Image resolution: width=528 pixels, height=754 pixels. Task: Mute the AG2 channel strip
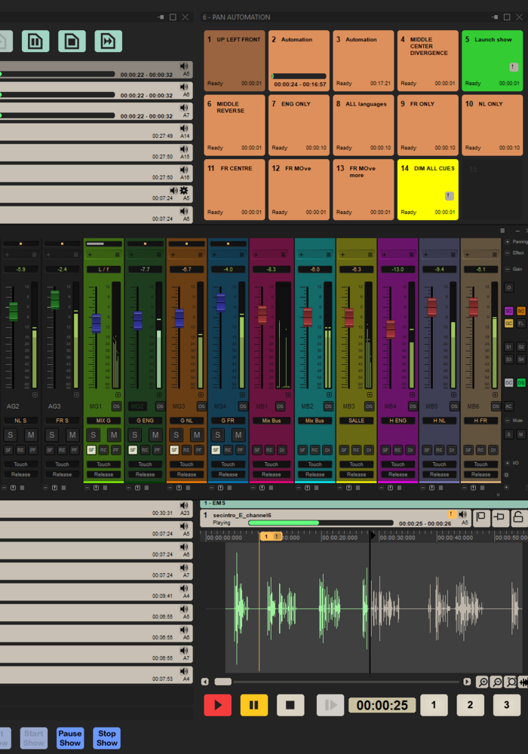[31, 435]
